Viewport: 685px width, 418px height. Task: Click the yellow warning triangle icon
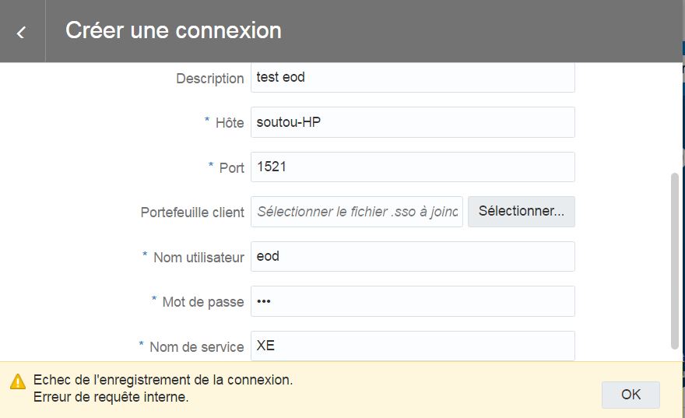(18, 381)
